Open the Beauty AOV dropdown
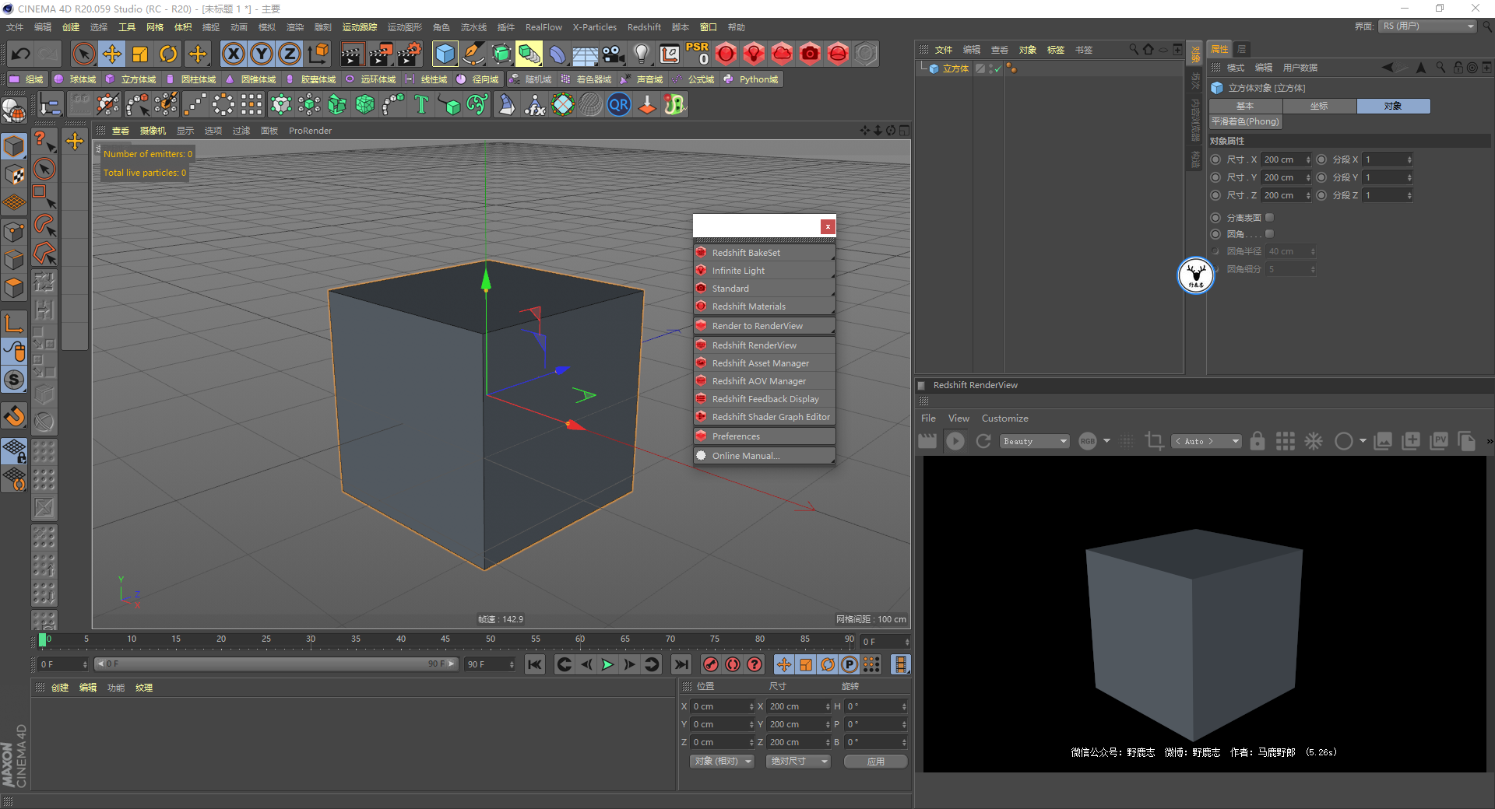Screen dimensions: 1495x809 (1034, 441)
